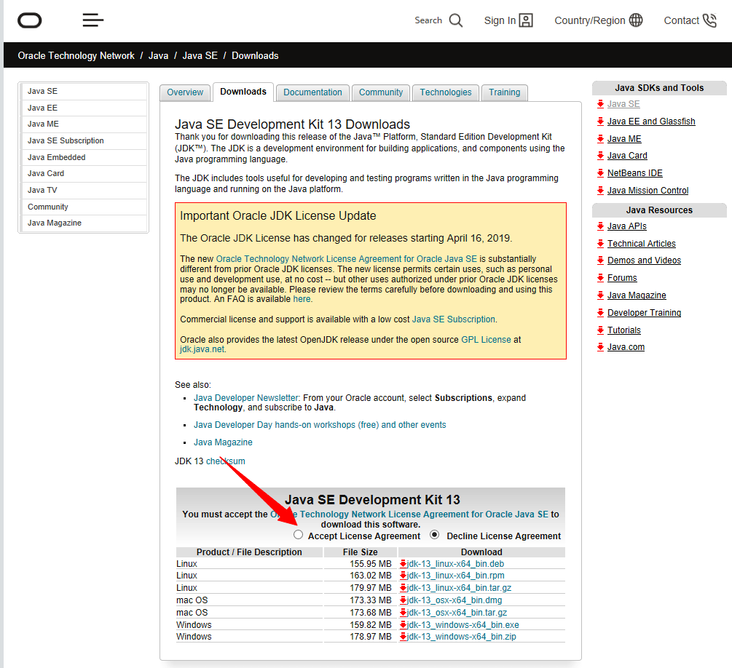This screenshot has width=732, height=668.
Task: Switch to the Overview tab
Action: tap(185, 92)
